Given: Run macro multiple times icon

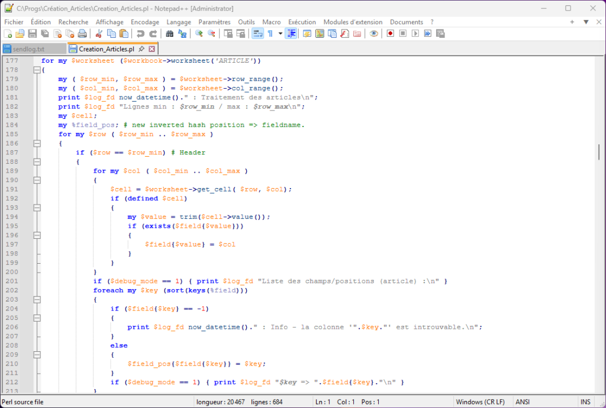Looking at the screenshot, I should click(x=428, y=34).
